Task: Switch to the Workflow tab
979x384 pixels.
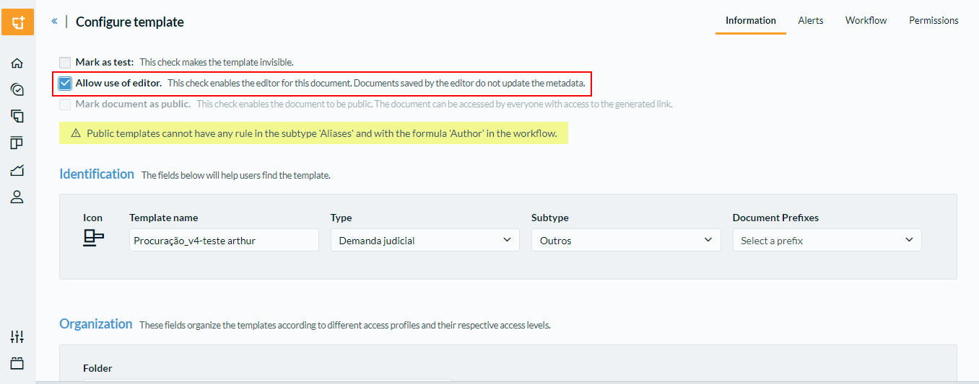Action: [x=866, y=20]
